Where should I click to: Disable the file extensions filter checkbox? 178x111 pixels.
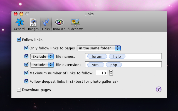(26, 65)
